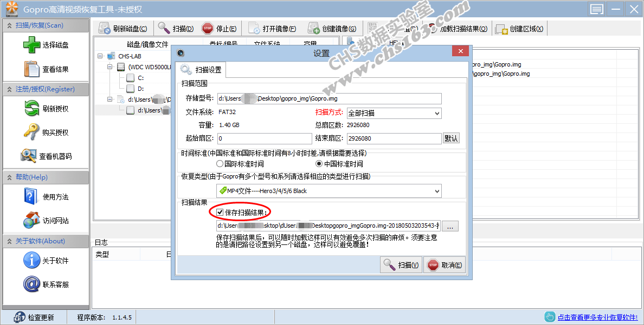Click the 扫描 button in settings dialog

401,265
